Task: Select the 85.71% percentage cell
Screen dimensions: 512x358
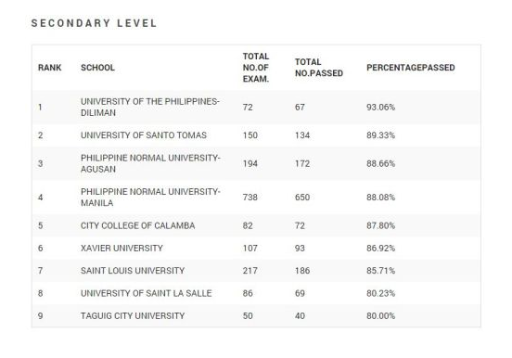Action: click(x=380, y=271)
